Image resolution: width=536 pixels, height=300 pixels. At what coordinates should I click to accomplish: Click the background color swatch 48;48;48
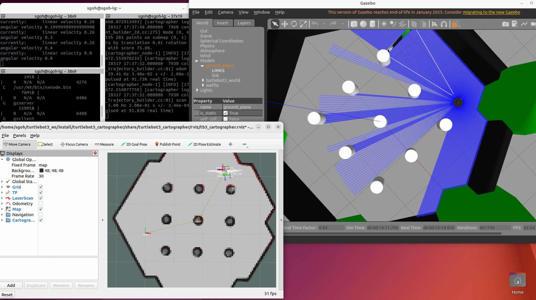(x=42, y=171)
